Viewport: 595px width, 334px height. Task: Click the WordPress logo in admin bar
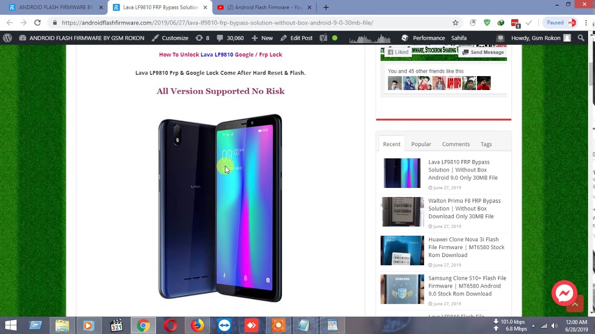[7, 38]
